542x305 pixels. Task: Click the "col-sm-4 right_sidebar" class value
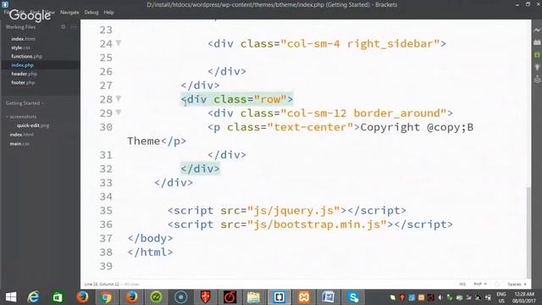[x=360, y=44]
